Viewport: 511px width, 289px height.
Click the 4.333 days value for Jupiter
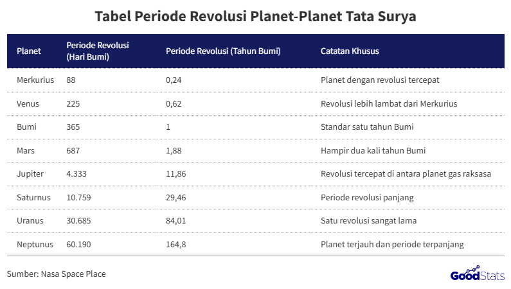pyautogui.click(x=77, y=174)
